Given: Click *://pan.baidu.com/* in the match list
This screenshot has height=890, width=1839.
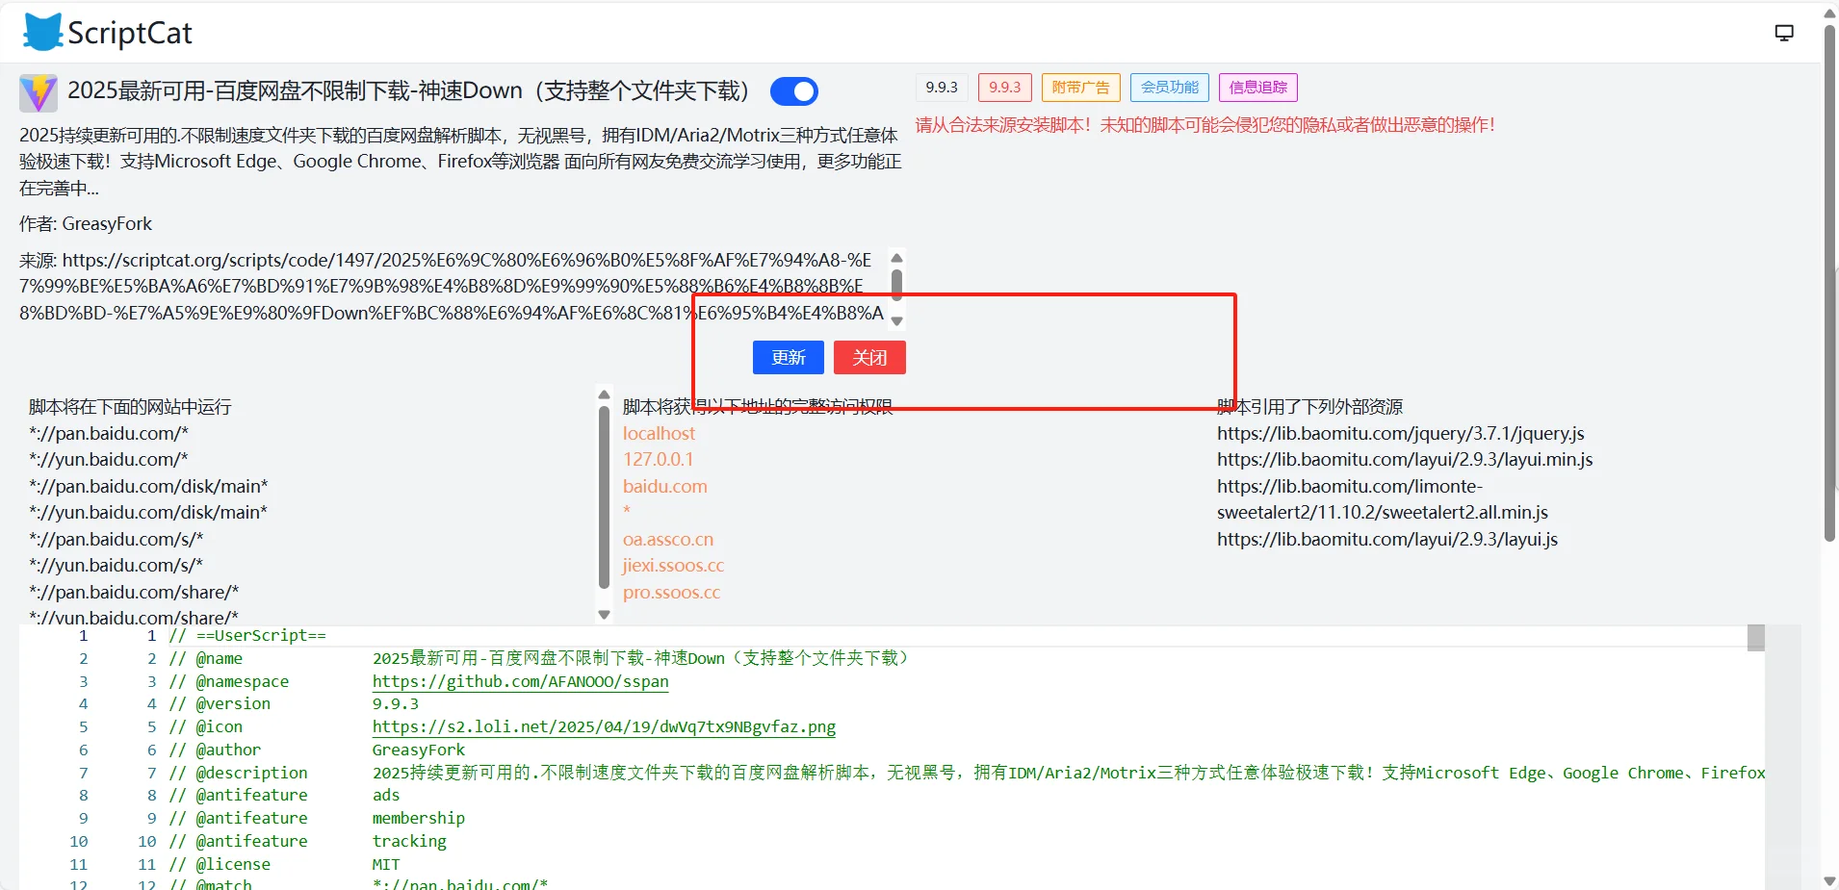Looking at the screenshot, I should pos(109,433).
